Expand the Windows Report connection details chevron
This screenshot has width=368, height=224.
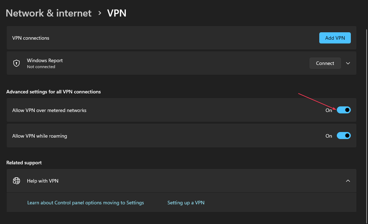(x=348, y=63)
